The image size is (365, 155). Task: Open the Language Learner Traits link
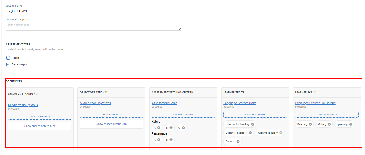coord(240,103)
